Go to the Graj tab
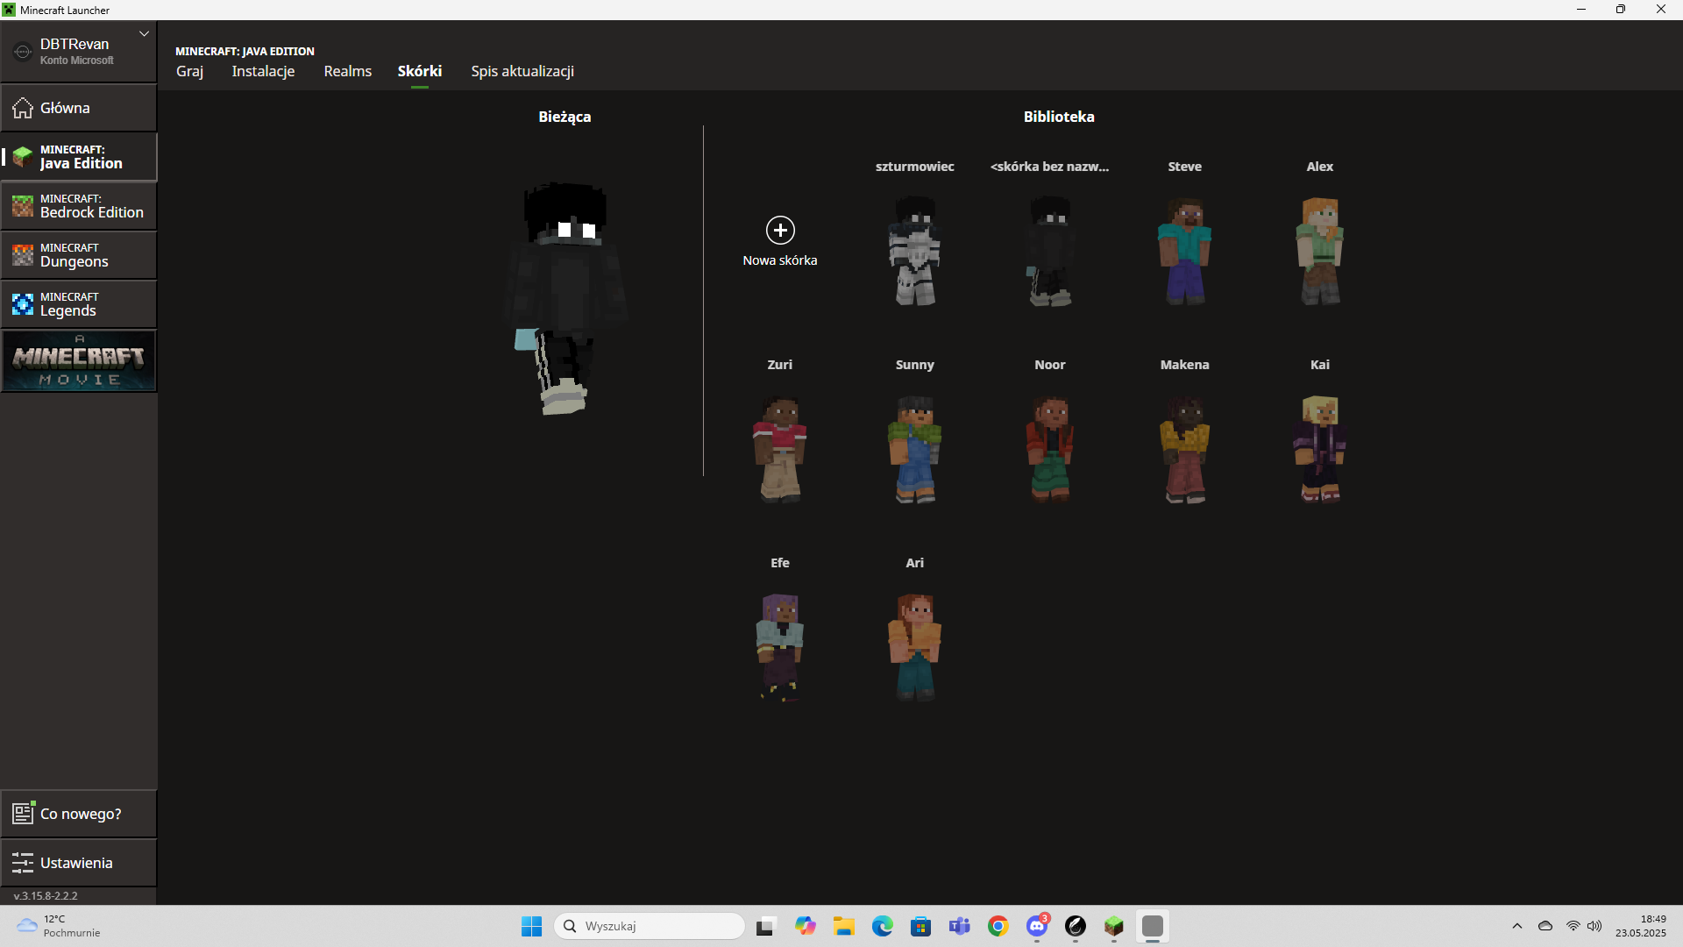This screenshot has width=1683, height=947. 189,71
